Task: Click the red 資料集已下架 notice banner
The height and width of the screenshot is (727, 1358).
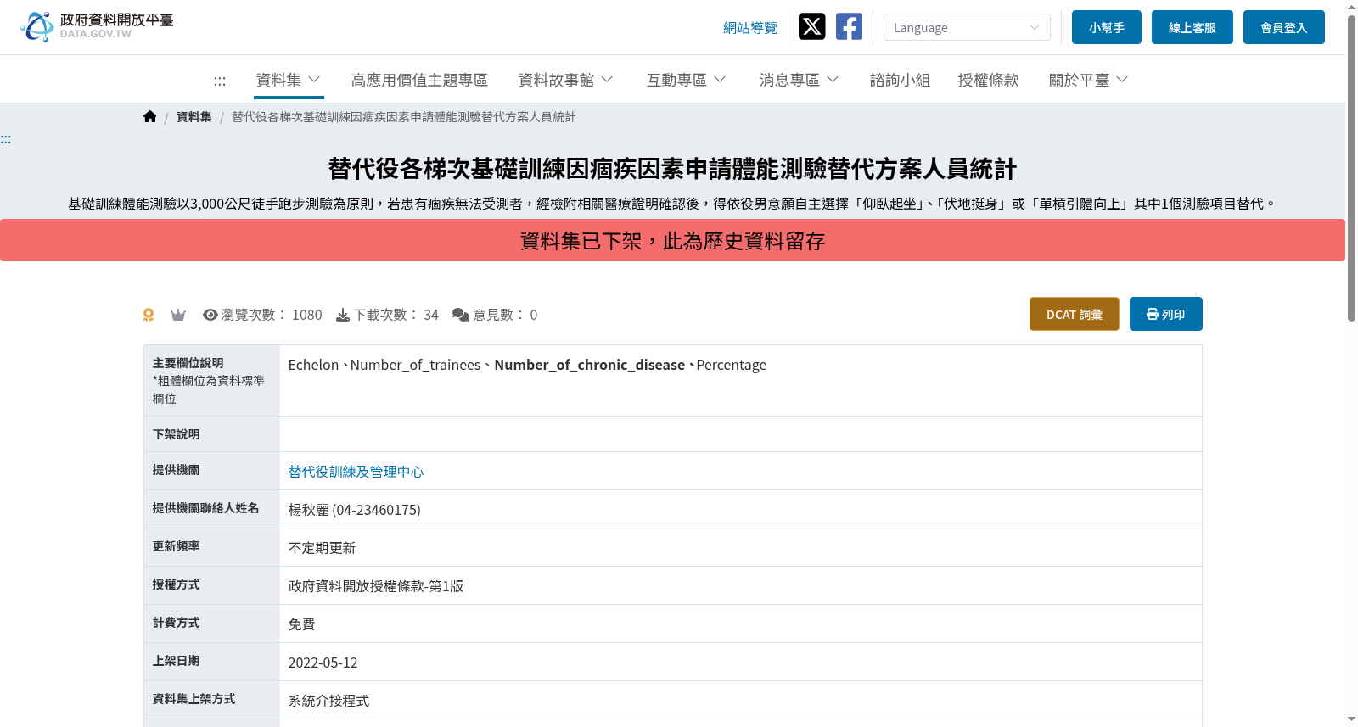Action: [x=672, y=240]
